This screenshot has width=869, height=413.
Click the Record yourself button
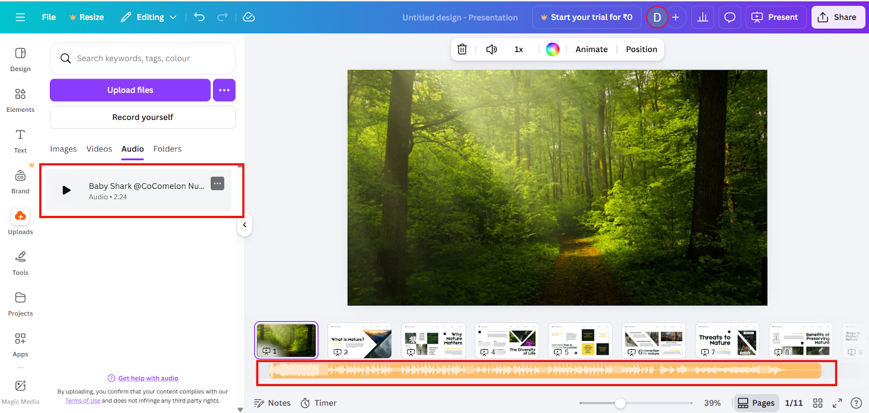click(143, 117)
